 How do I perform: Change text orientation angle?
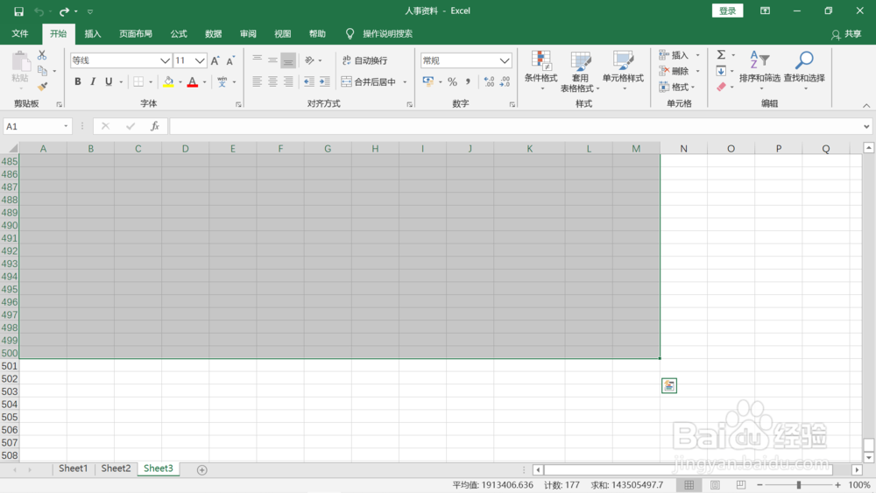(x=309, y=60)
